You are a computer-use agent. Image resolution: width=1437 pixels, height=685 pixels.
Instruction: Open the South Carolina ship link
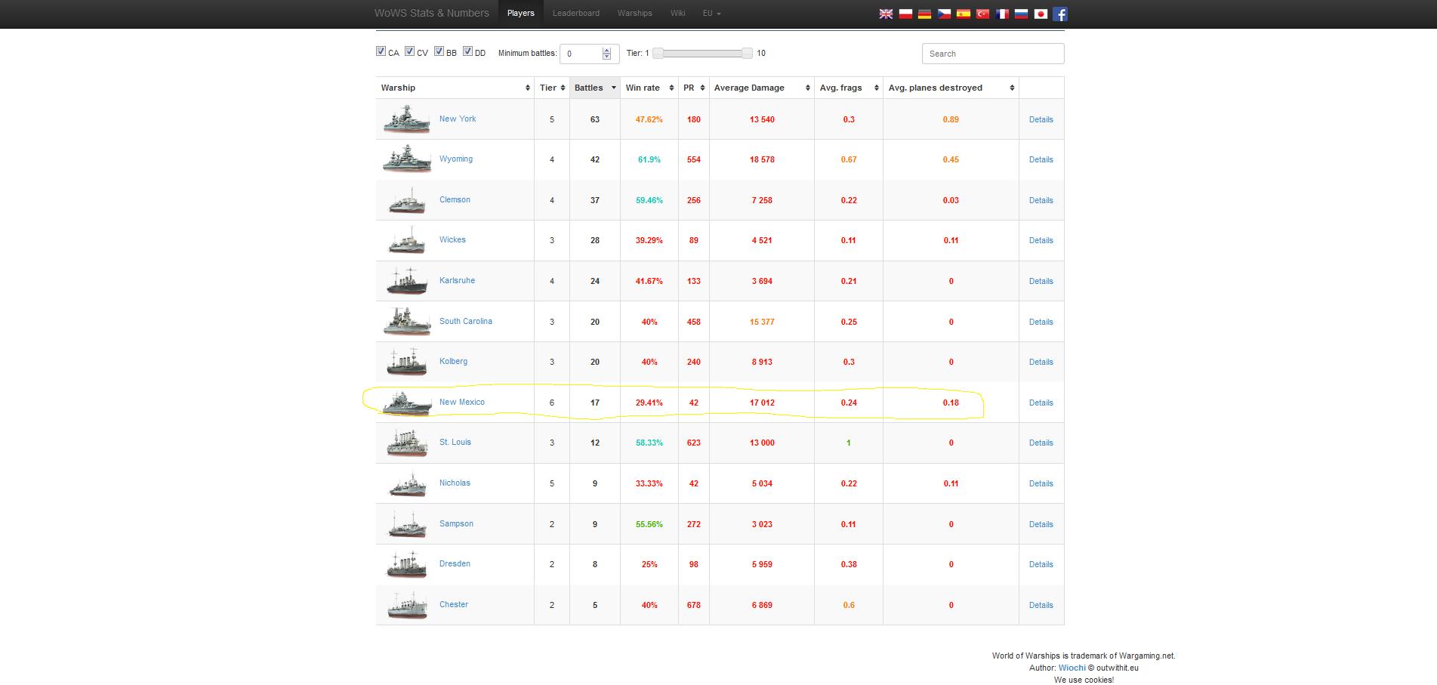pos(466,321)
